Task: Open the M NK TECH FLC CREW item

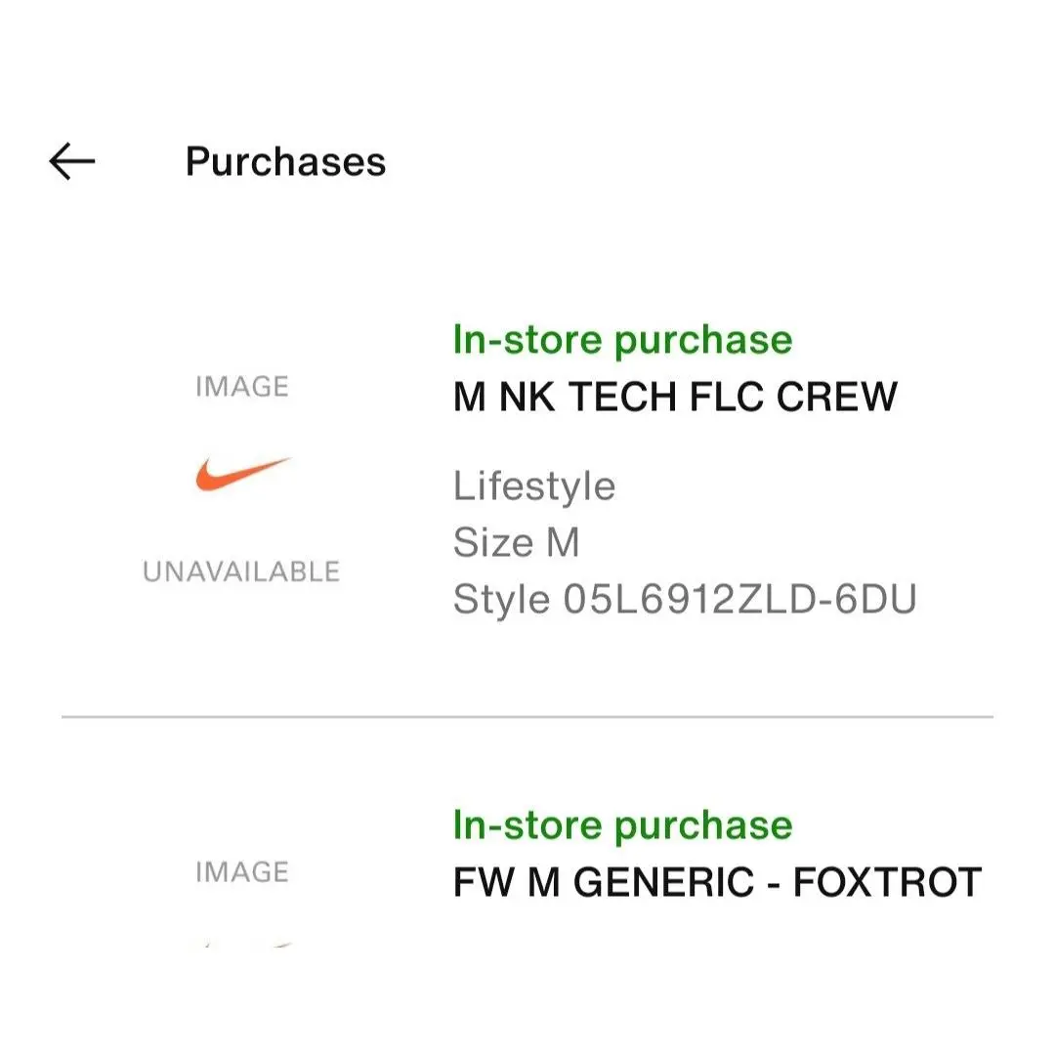Action: pos(676,397)
